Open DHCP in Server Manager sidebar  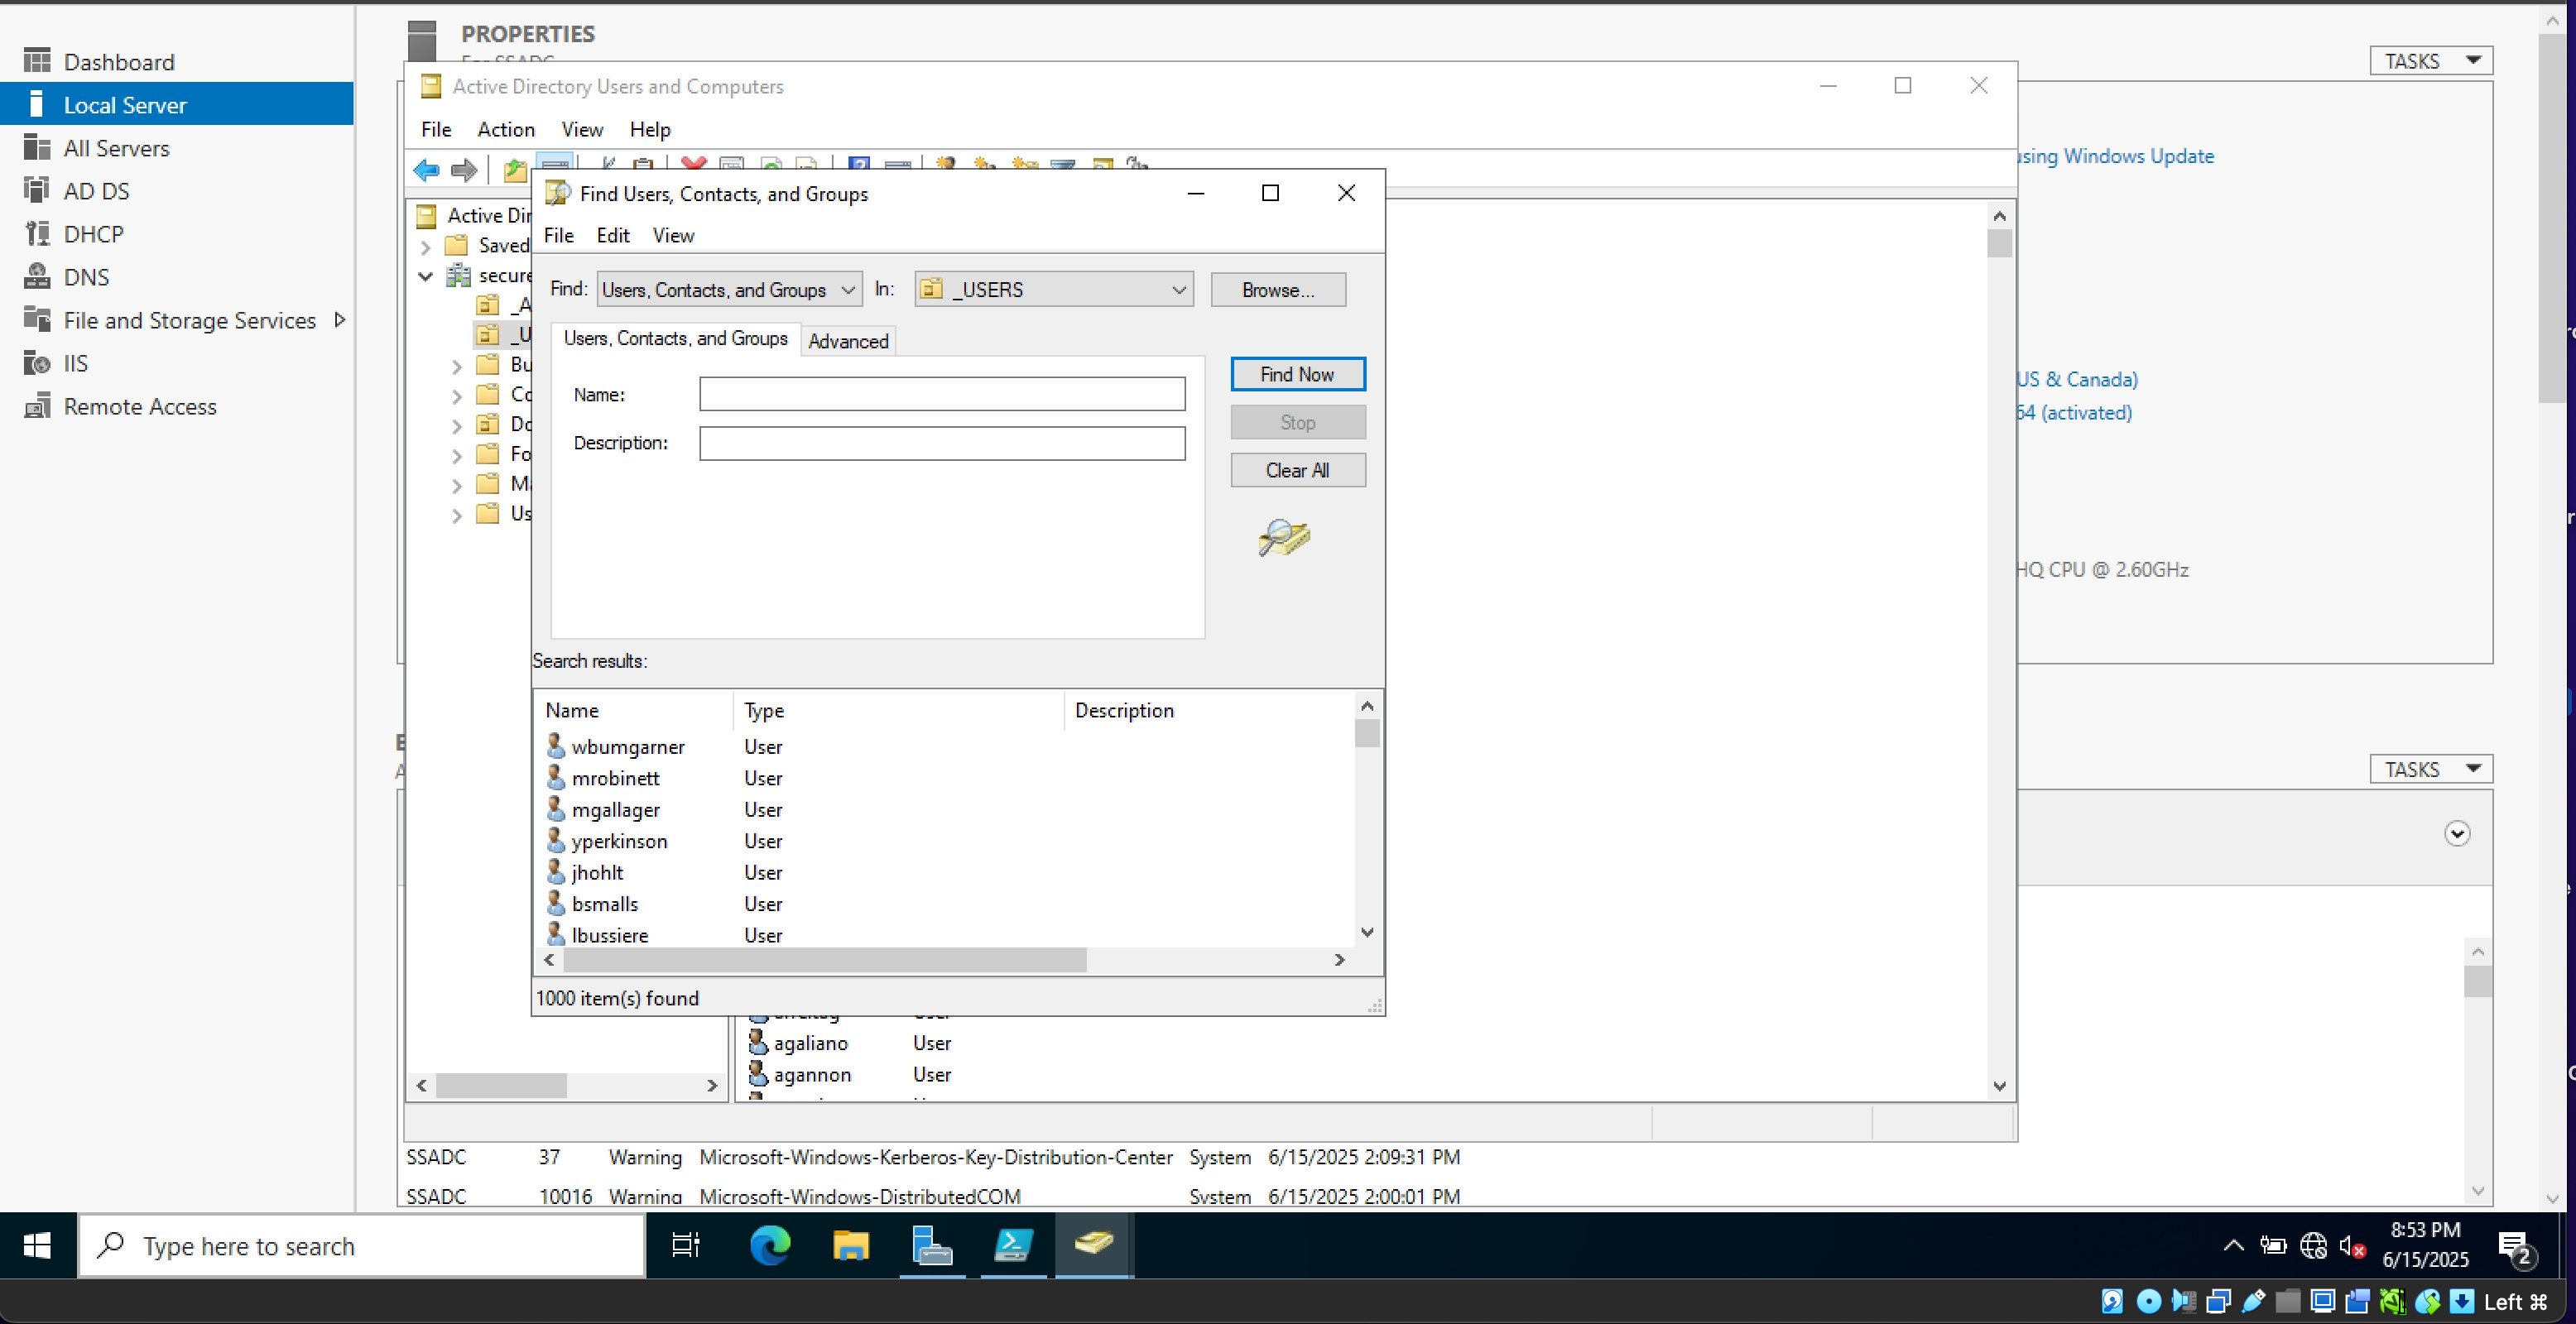click(94, 234)
